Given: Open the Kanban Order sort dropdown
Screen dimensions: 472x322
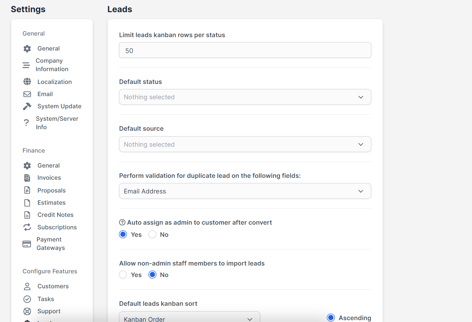Looking at the screenshot, I should click(x=189, y=317).
